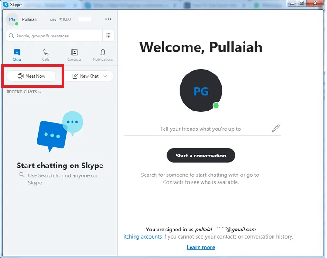Click the Pullaiah name in sidebar header
This screenshot has height=258, width=327.
click(x=29, y=19)
